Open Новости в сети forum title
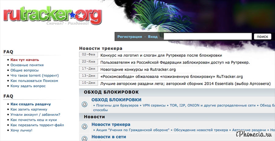275x141 pixels. 109,137
